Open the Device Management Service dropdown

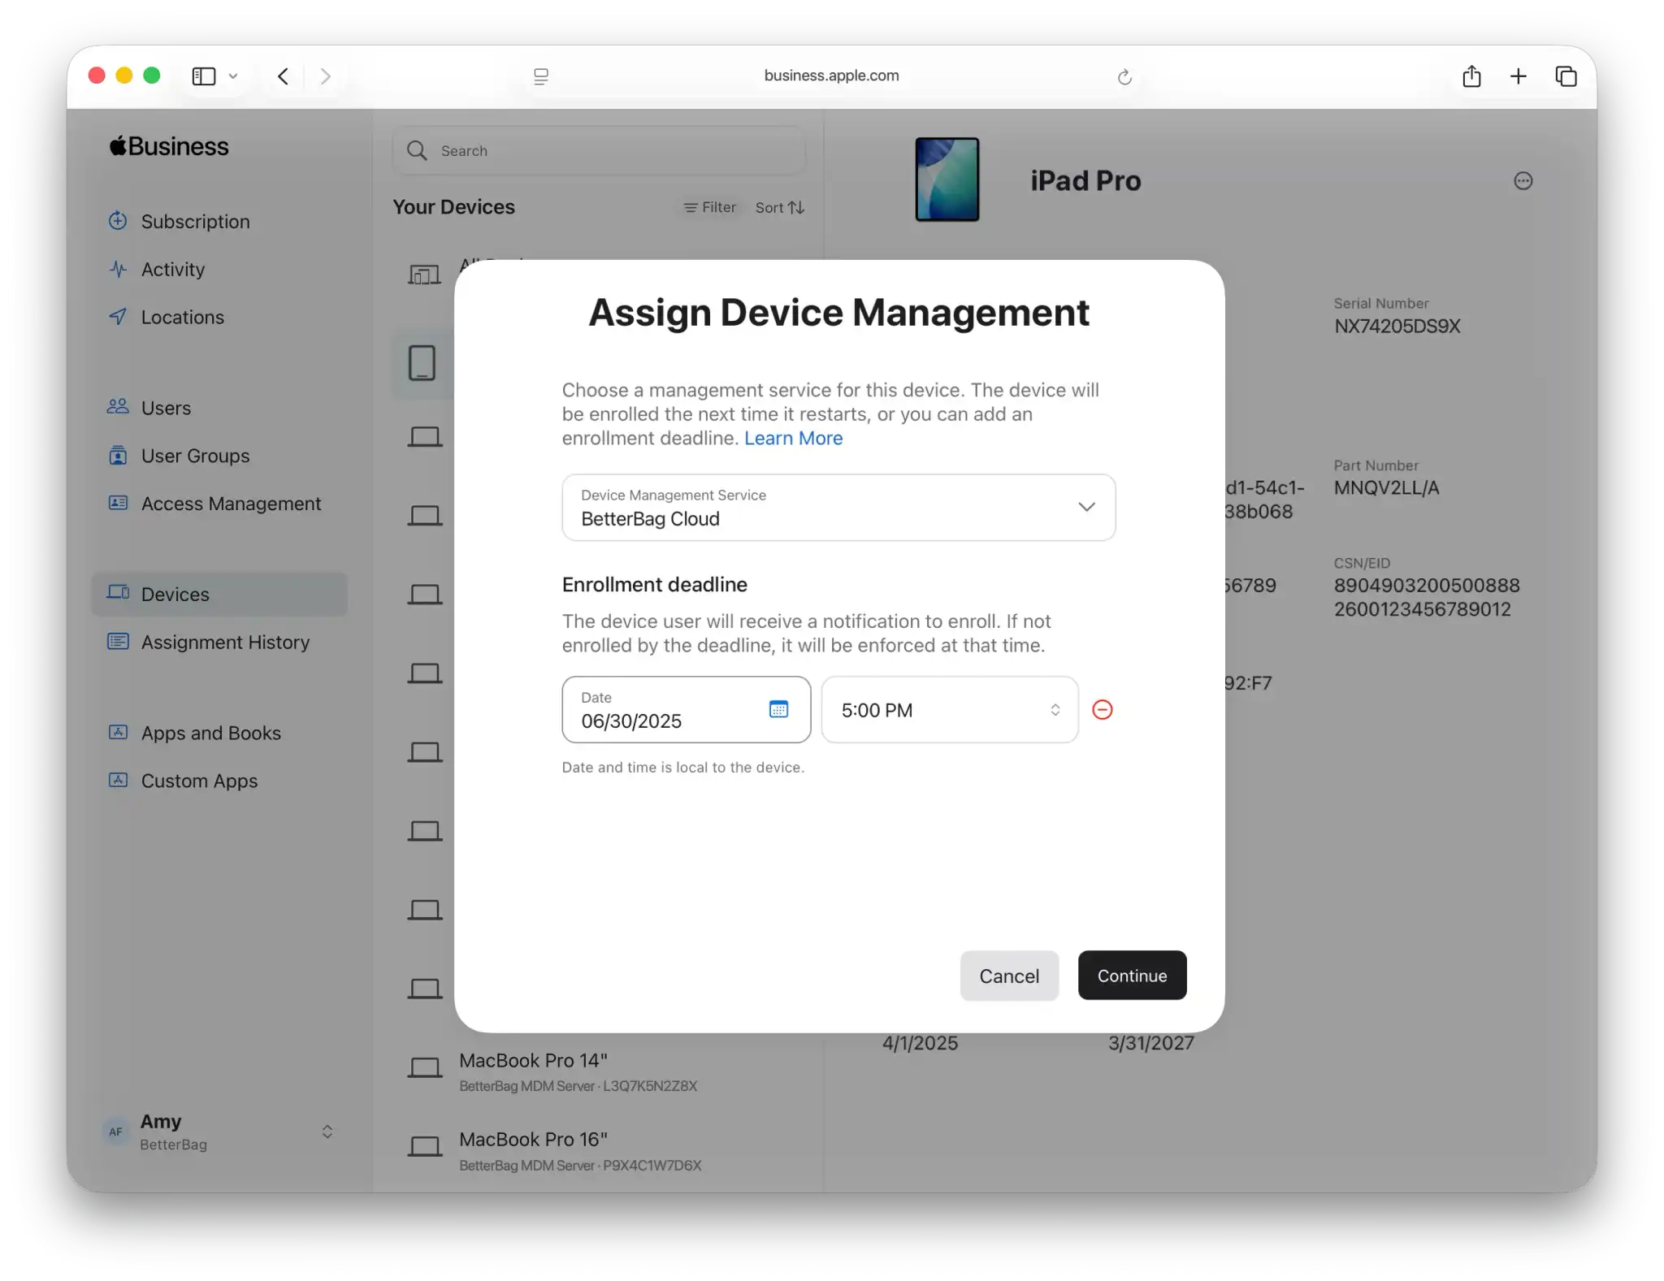click(x=1086, y=506)
